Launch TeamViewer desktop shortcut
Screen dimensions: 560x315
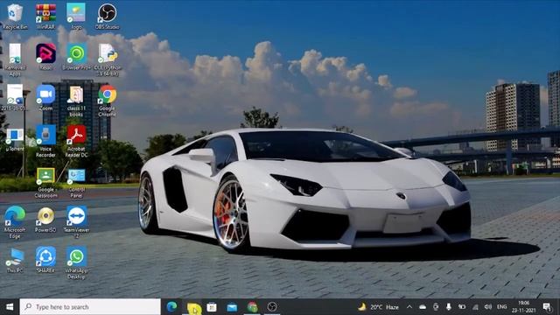pyautogui.click(x=76, y=222)
